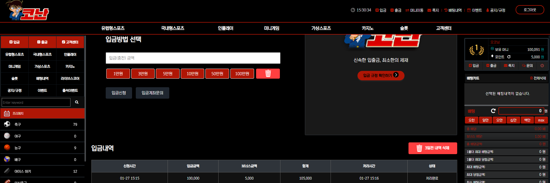Open the 유럽형스포츠 menu
The height and width of the screenshot is (183, 550).
tap(113, 28)
